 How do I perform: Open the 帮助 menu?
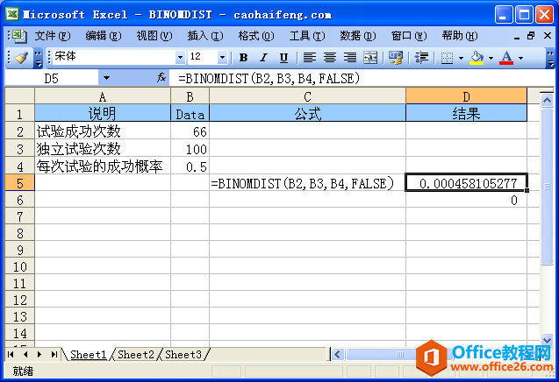coord(460,36)
